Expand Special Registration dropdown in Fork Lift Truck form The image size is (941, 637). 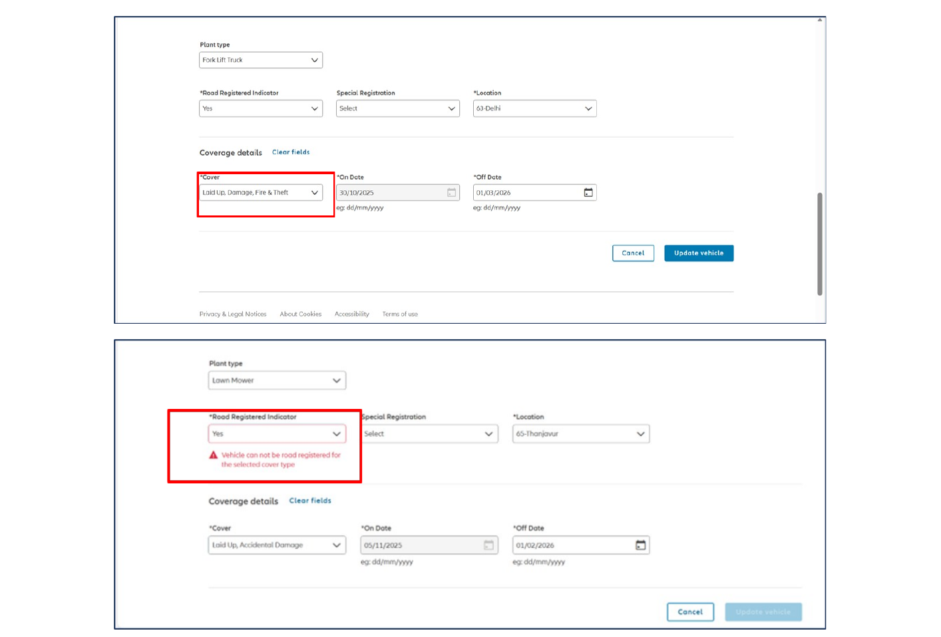click(398, 108)
